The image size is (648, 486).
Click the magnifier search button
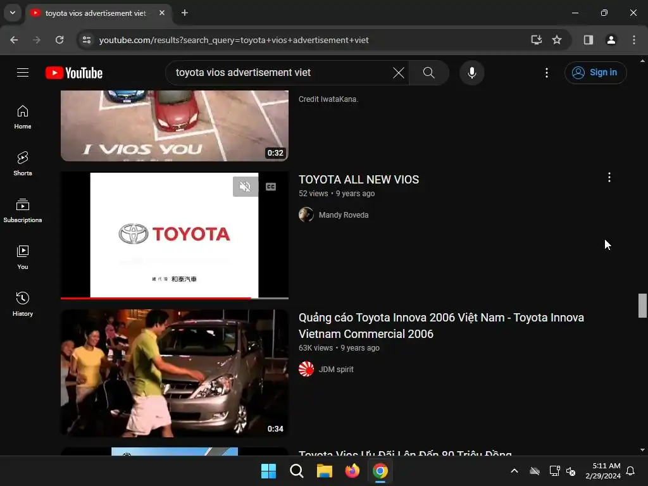point(428,73)
